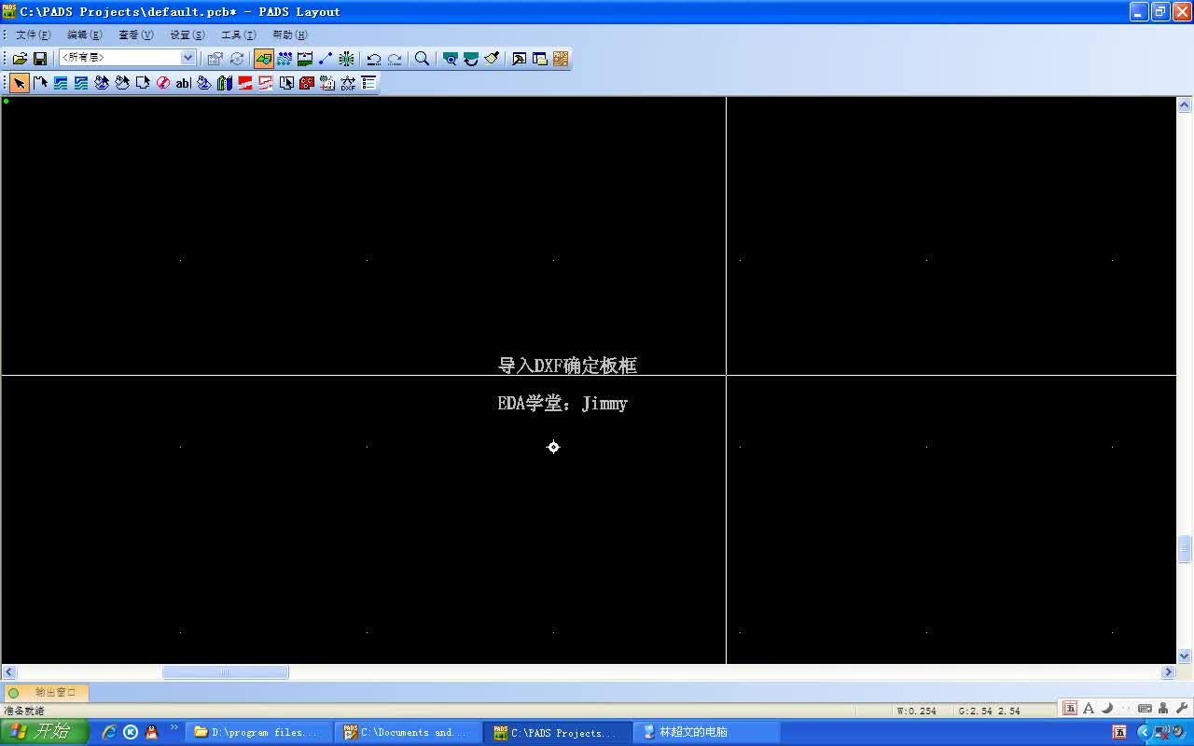Activate the Select mode arrow tool
This screenshot has height=746, width=1194.
pyautogui.click(x=20, y=83)
